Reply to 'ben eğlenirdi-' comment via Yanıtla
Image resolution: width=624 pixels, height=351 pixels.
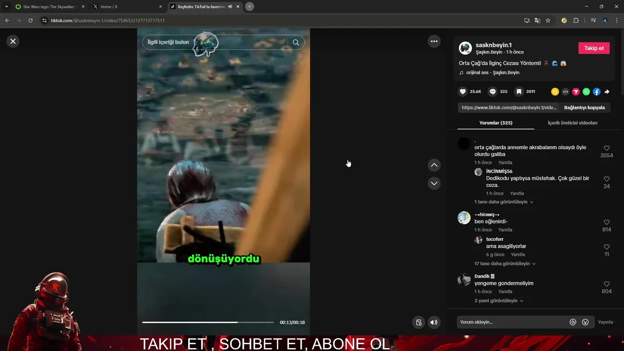[x=505, y=230]
